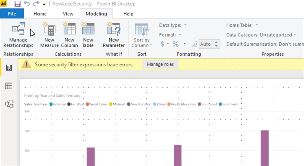Open Default Summarization setting
Image resolution: width=304 pixels, height=166 pixels.
coord(265,44)
